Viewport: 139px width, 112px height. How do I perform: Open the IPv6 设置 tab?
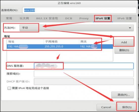click(x=125, y=18)
